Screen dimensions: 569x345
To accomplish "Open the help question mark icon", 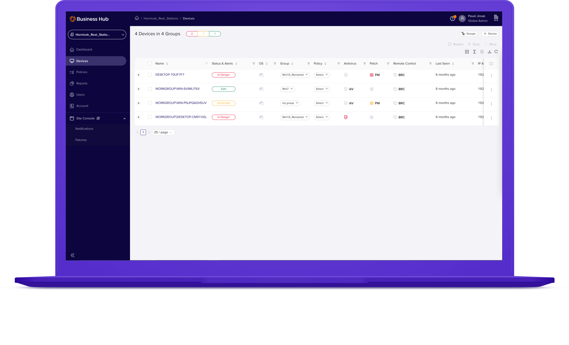I will coord(452,18).
